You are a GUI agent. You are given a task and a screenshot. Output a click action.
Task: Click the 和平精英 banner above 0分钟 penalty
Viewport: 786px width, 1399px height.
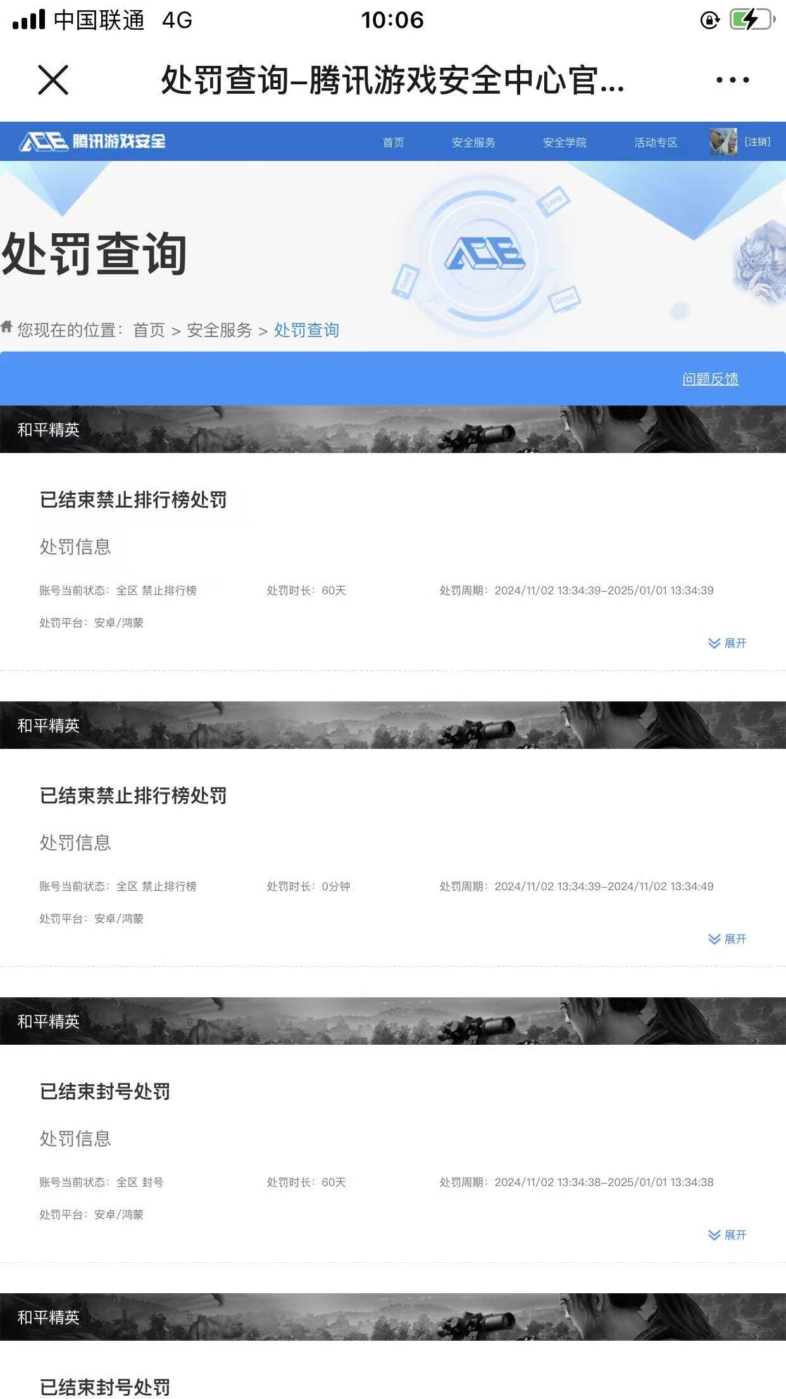(393, 725)
